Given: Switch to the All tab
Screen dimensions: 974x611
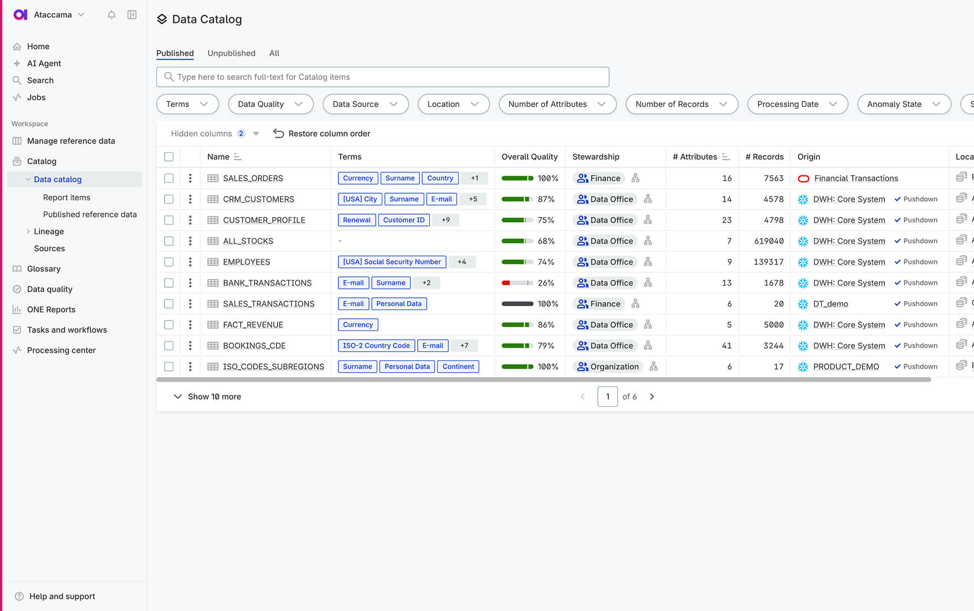Looking at the screenshot, I should click(x=274, y=53).
